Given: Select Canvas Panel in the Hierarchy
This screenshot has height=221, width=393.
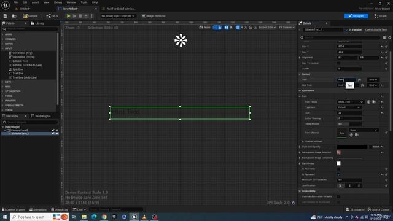Looking at the screenshot, I should click(18, 130).
